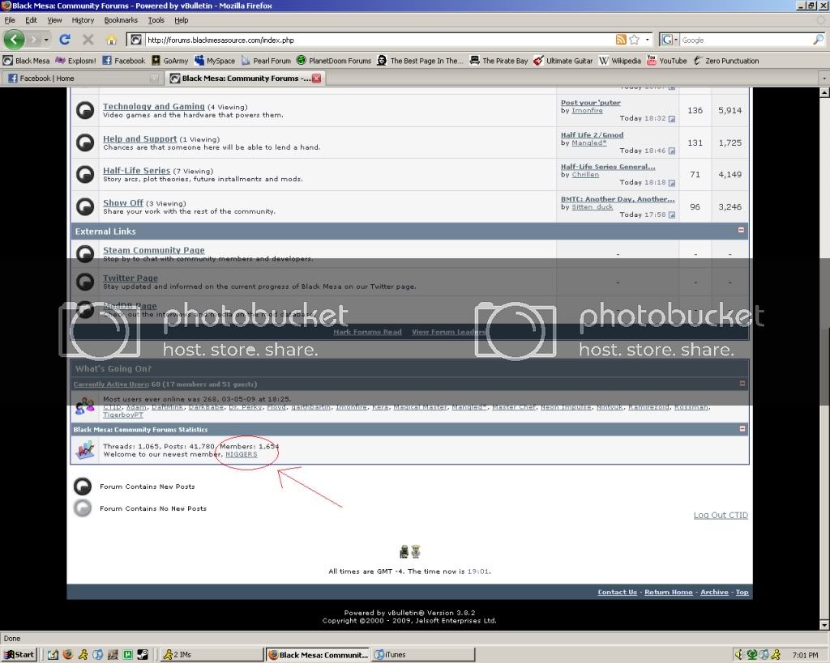Image resolution: width=830 pixels, height=663 pixels.
Task: Go to last post icon in Technology and Gaming row
Action: point(672,119)
